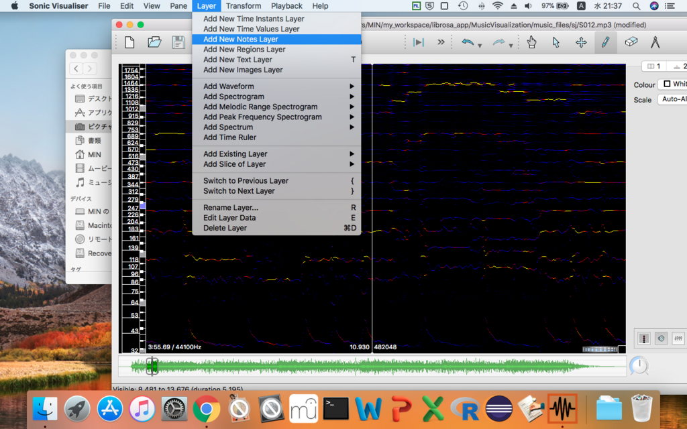Screen dimensions: 687x429
Task: Click the white playback cursor line in the spectrogram
Action: [x=372, y=208]
